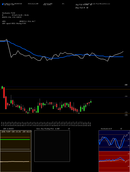Select the 'MACD: 1.84, 1.81, 0.03 D' line
The height and width of the screenshot is (172, 130).
point(12,17)
